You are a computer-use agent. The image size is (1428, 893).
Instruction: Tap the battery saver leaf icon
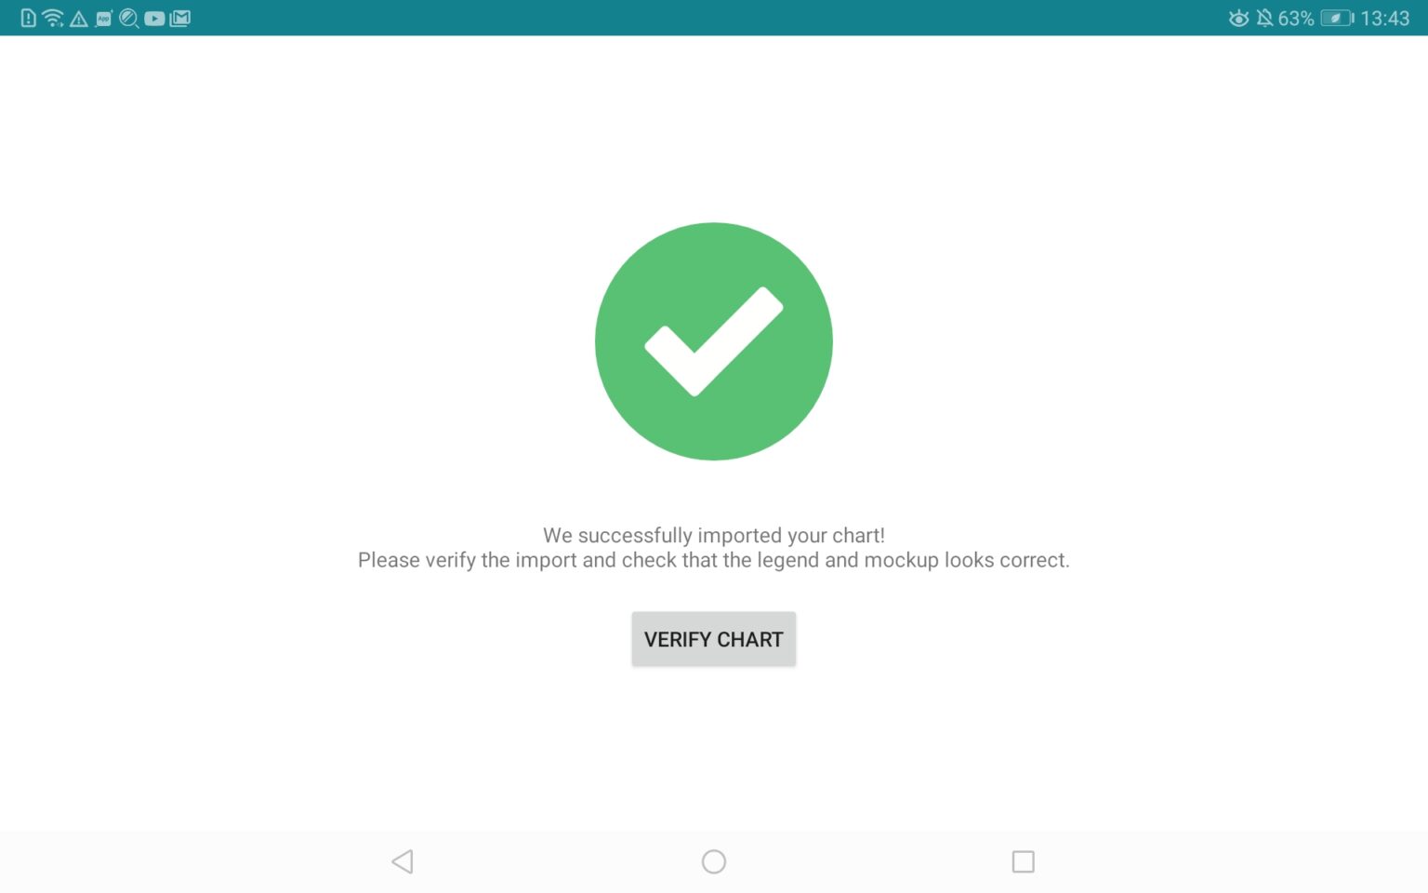pos(1337,18)
